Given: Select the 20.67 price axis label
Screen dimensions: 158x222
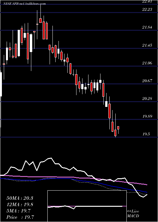Looking at the screenshot, I should [147, 81].
